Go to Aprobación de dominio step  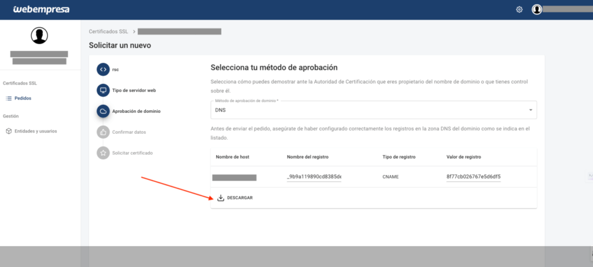pos(136,111)
